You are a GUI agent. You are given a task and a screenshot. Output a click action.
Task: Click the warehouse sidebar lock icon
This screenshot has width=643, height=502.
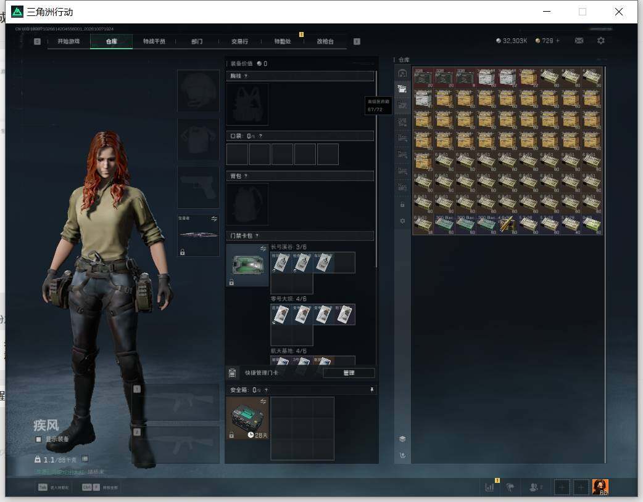(x=402, y=204)
